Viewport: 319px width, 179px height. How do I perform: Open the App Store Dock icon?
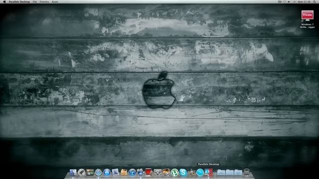pyautogui.click(x=107, y=173)
